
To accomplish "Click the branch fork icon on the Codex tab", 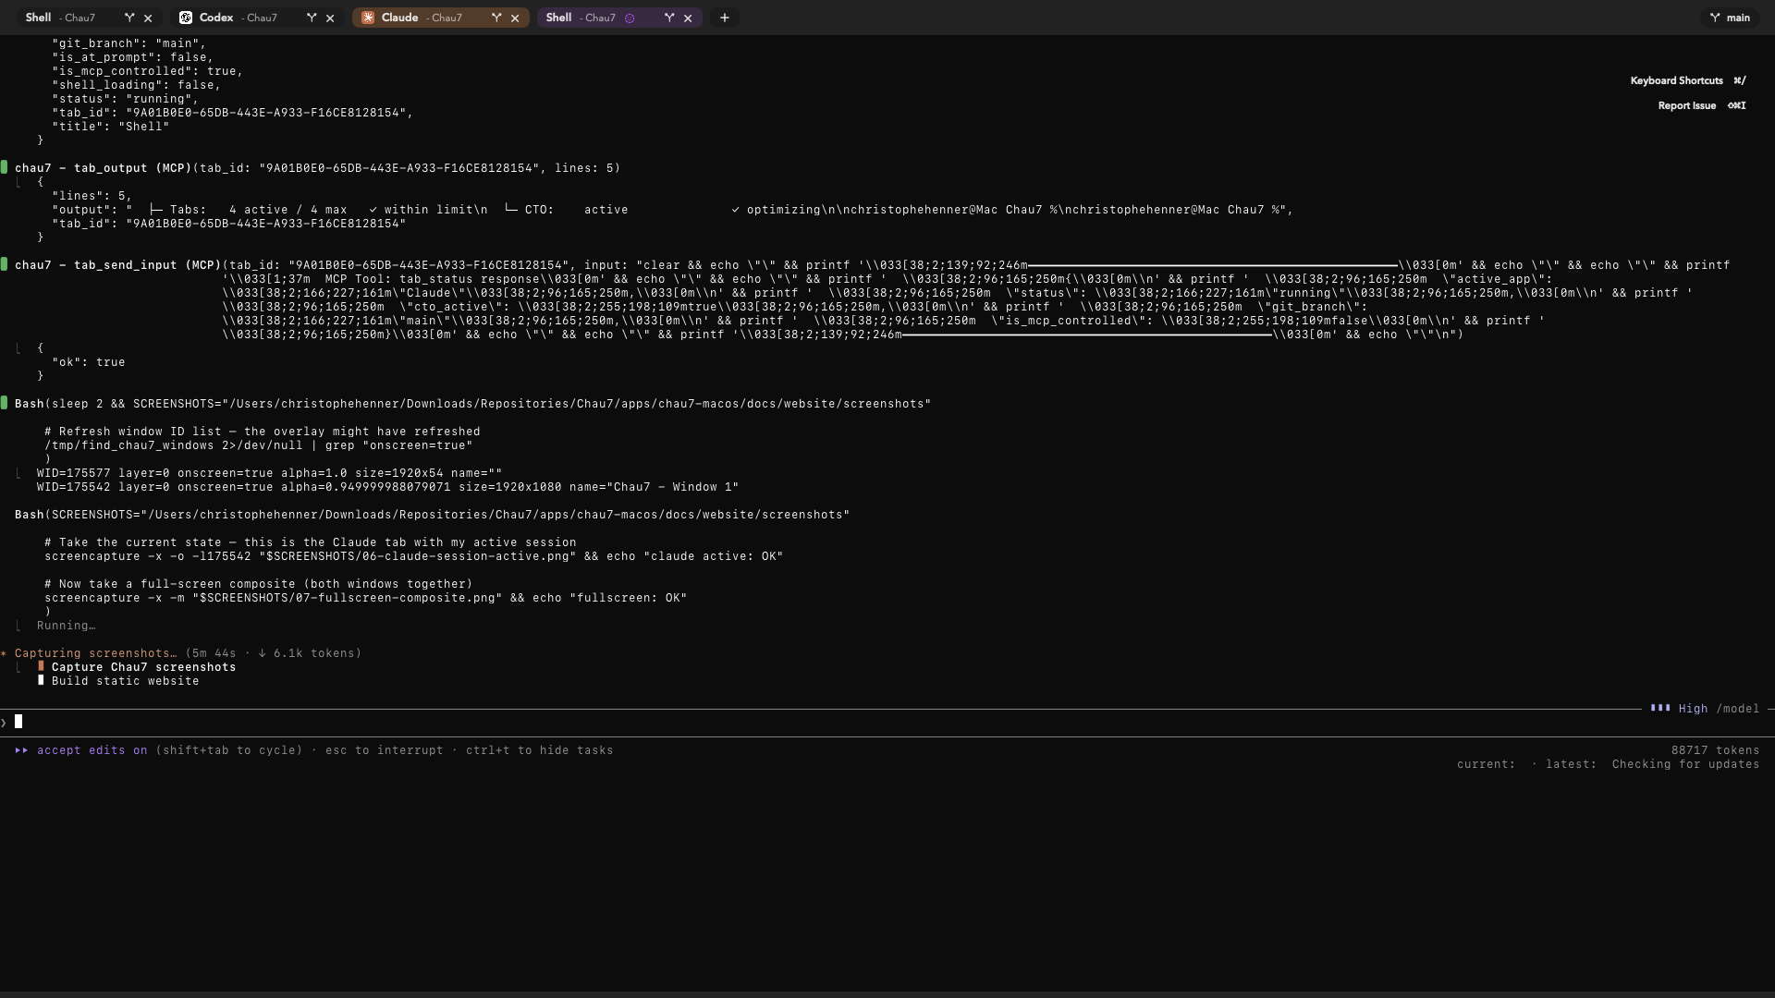I will [312, 17].
